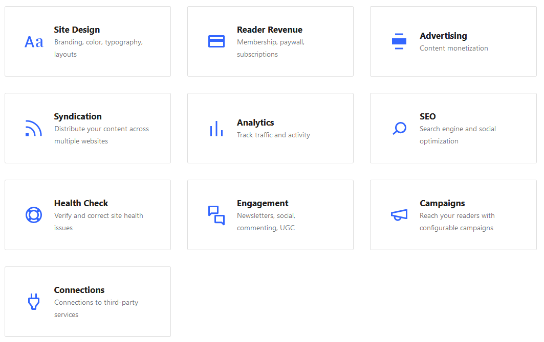Click the plug Connections icon

click(x=34, y=302)
